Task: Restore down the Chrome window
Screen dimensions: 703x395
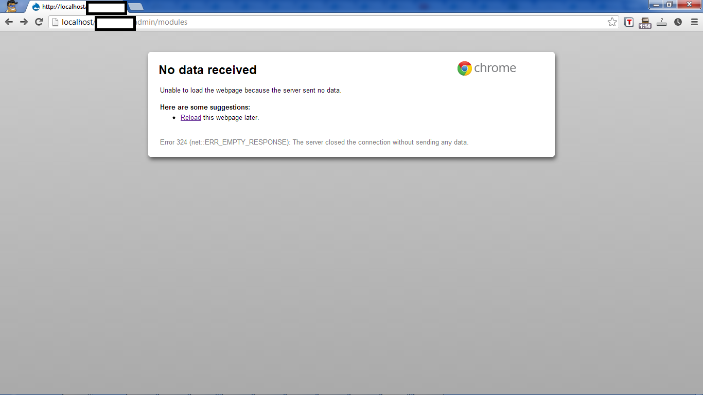Action: pos(670,5)
